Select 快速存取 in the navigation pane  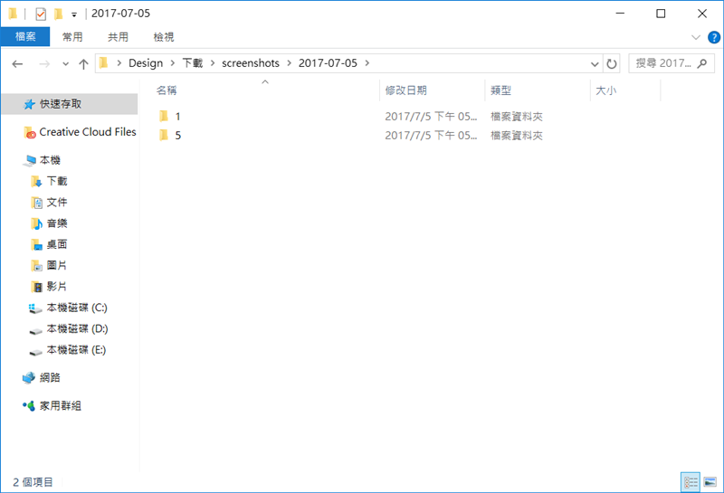tap(70, 104)
